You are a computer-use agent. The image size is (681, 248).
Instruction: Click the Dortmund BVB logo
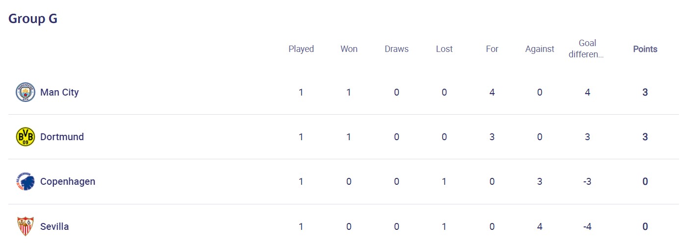point(25,137)
